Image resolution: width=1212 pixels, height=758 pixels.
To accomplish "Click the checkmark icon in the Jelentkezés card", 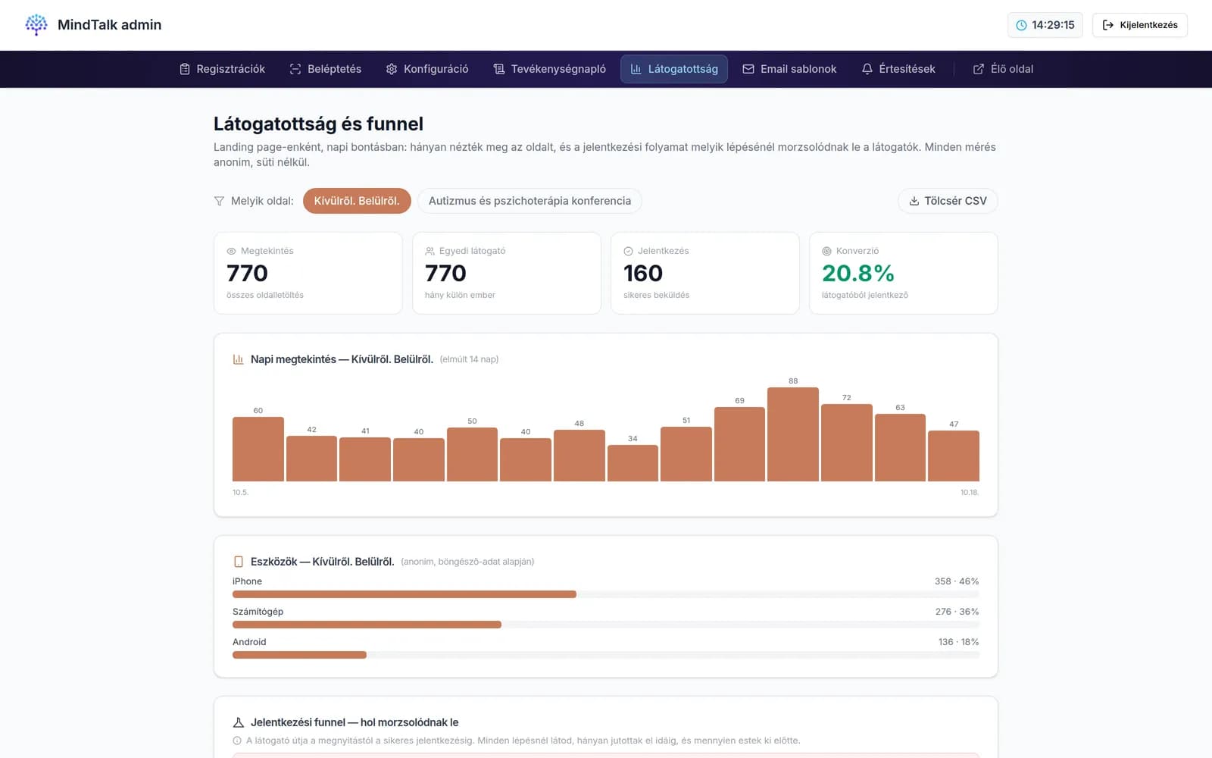I will pyautogui.click(x=628, y=251).
